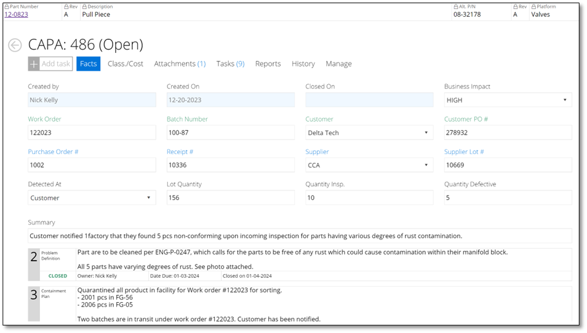View the History tab
Screen dimensions: 587x333
pyautogui.click(x=303, y=64)
